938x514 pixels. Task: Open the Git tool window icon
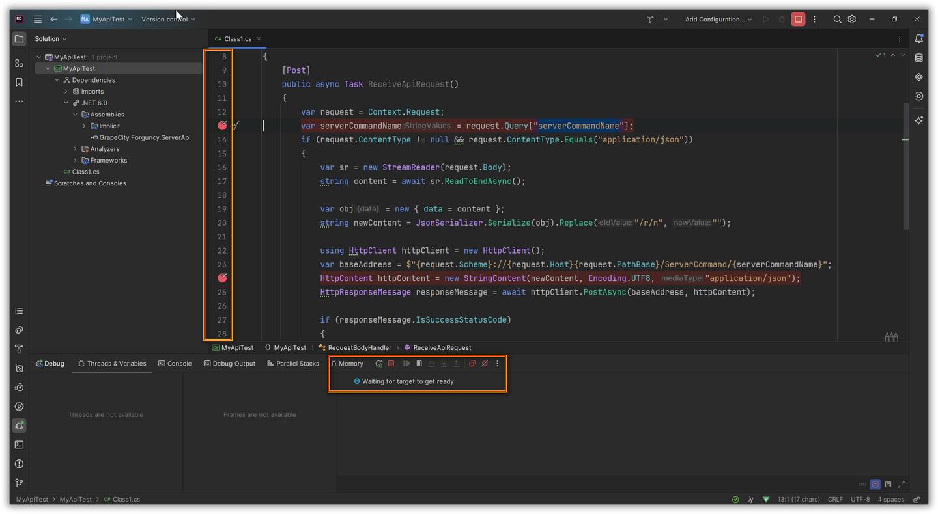click(19, 483)
